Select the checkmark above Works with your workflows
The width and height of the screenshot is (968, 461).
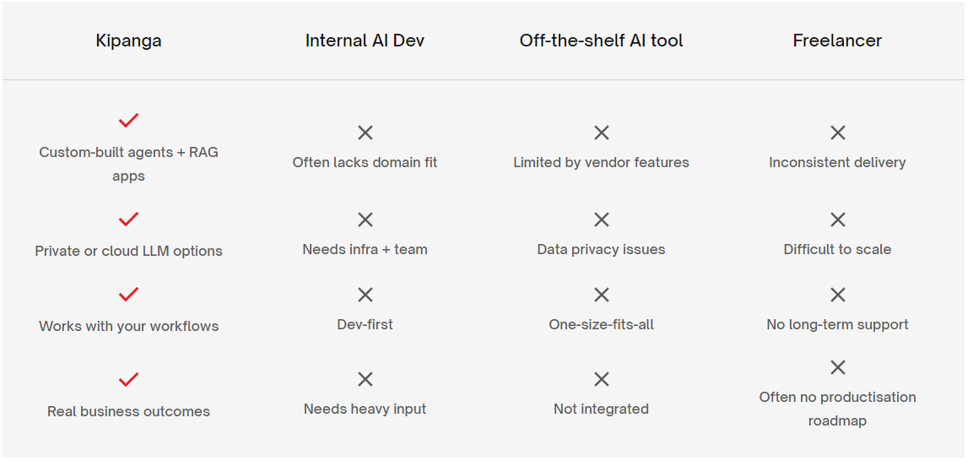(x=128, y=294)
